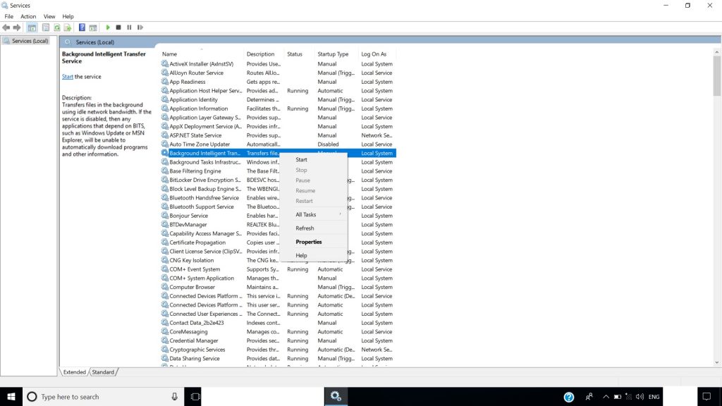
Task: Click gear icon of App Readiness service
Action: [x=165, y=82]
